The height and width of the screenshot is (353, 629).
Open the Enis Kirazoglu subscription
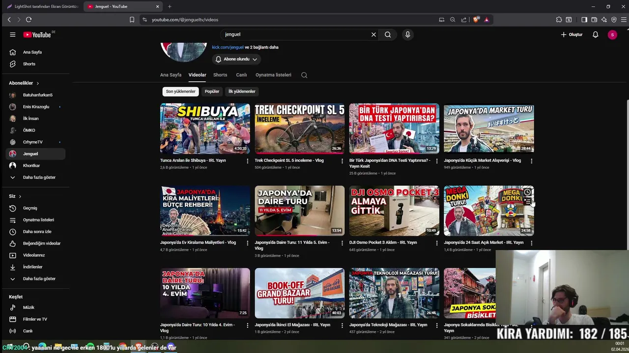tap(35, 106)
